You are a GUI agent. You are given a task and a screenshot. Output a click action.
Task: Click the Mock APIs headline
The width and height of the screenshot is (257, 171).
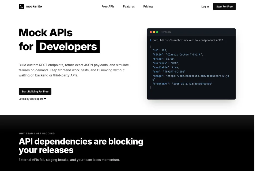[x=46, y=33]
